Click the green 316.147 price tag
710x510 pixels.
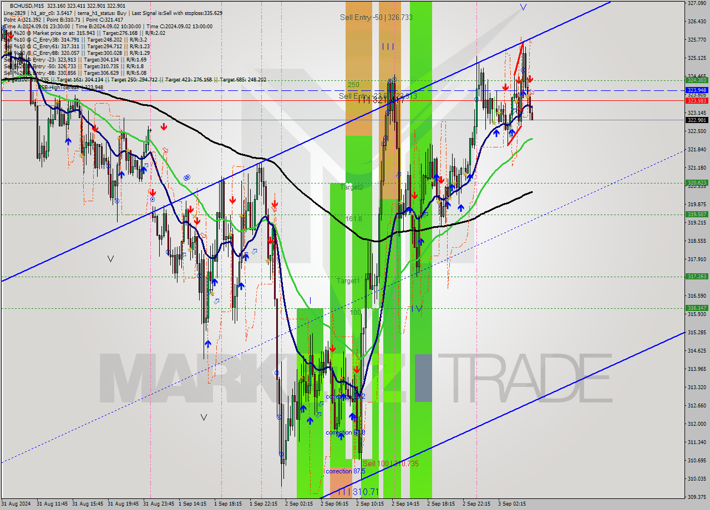697,308
